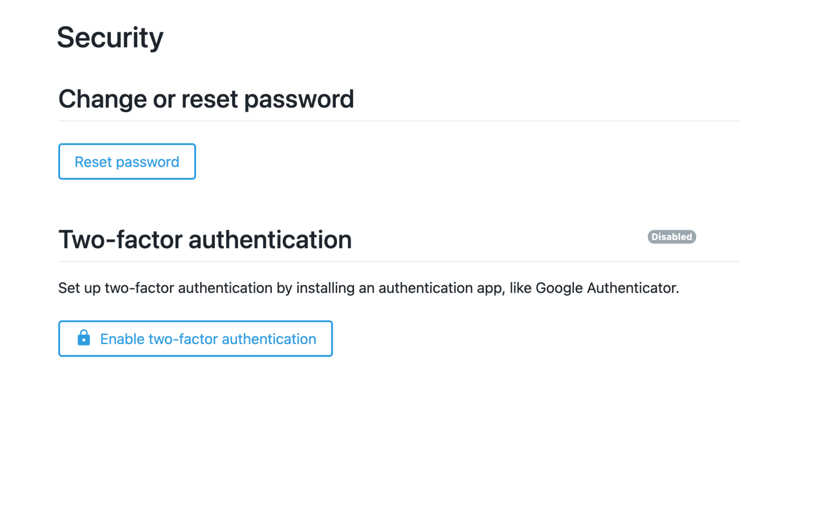Click the word password in section heading
Image resolution: width=831 pixels, height=514 pixels.
click(x=299, y=100)
